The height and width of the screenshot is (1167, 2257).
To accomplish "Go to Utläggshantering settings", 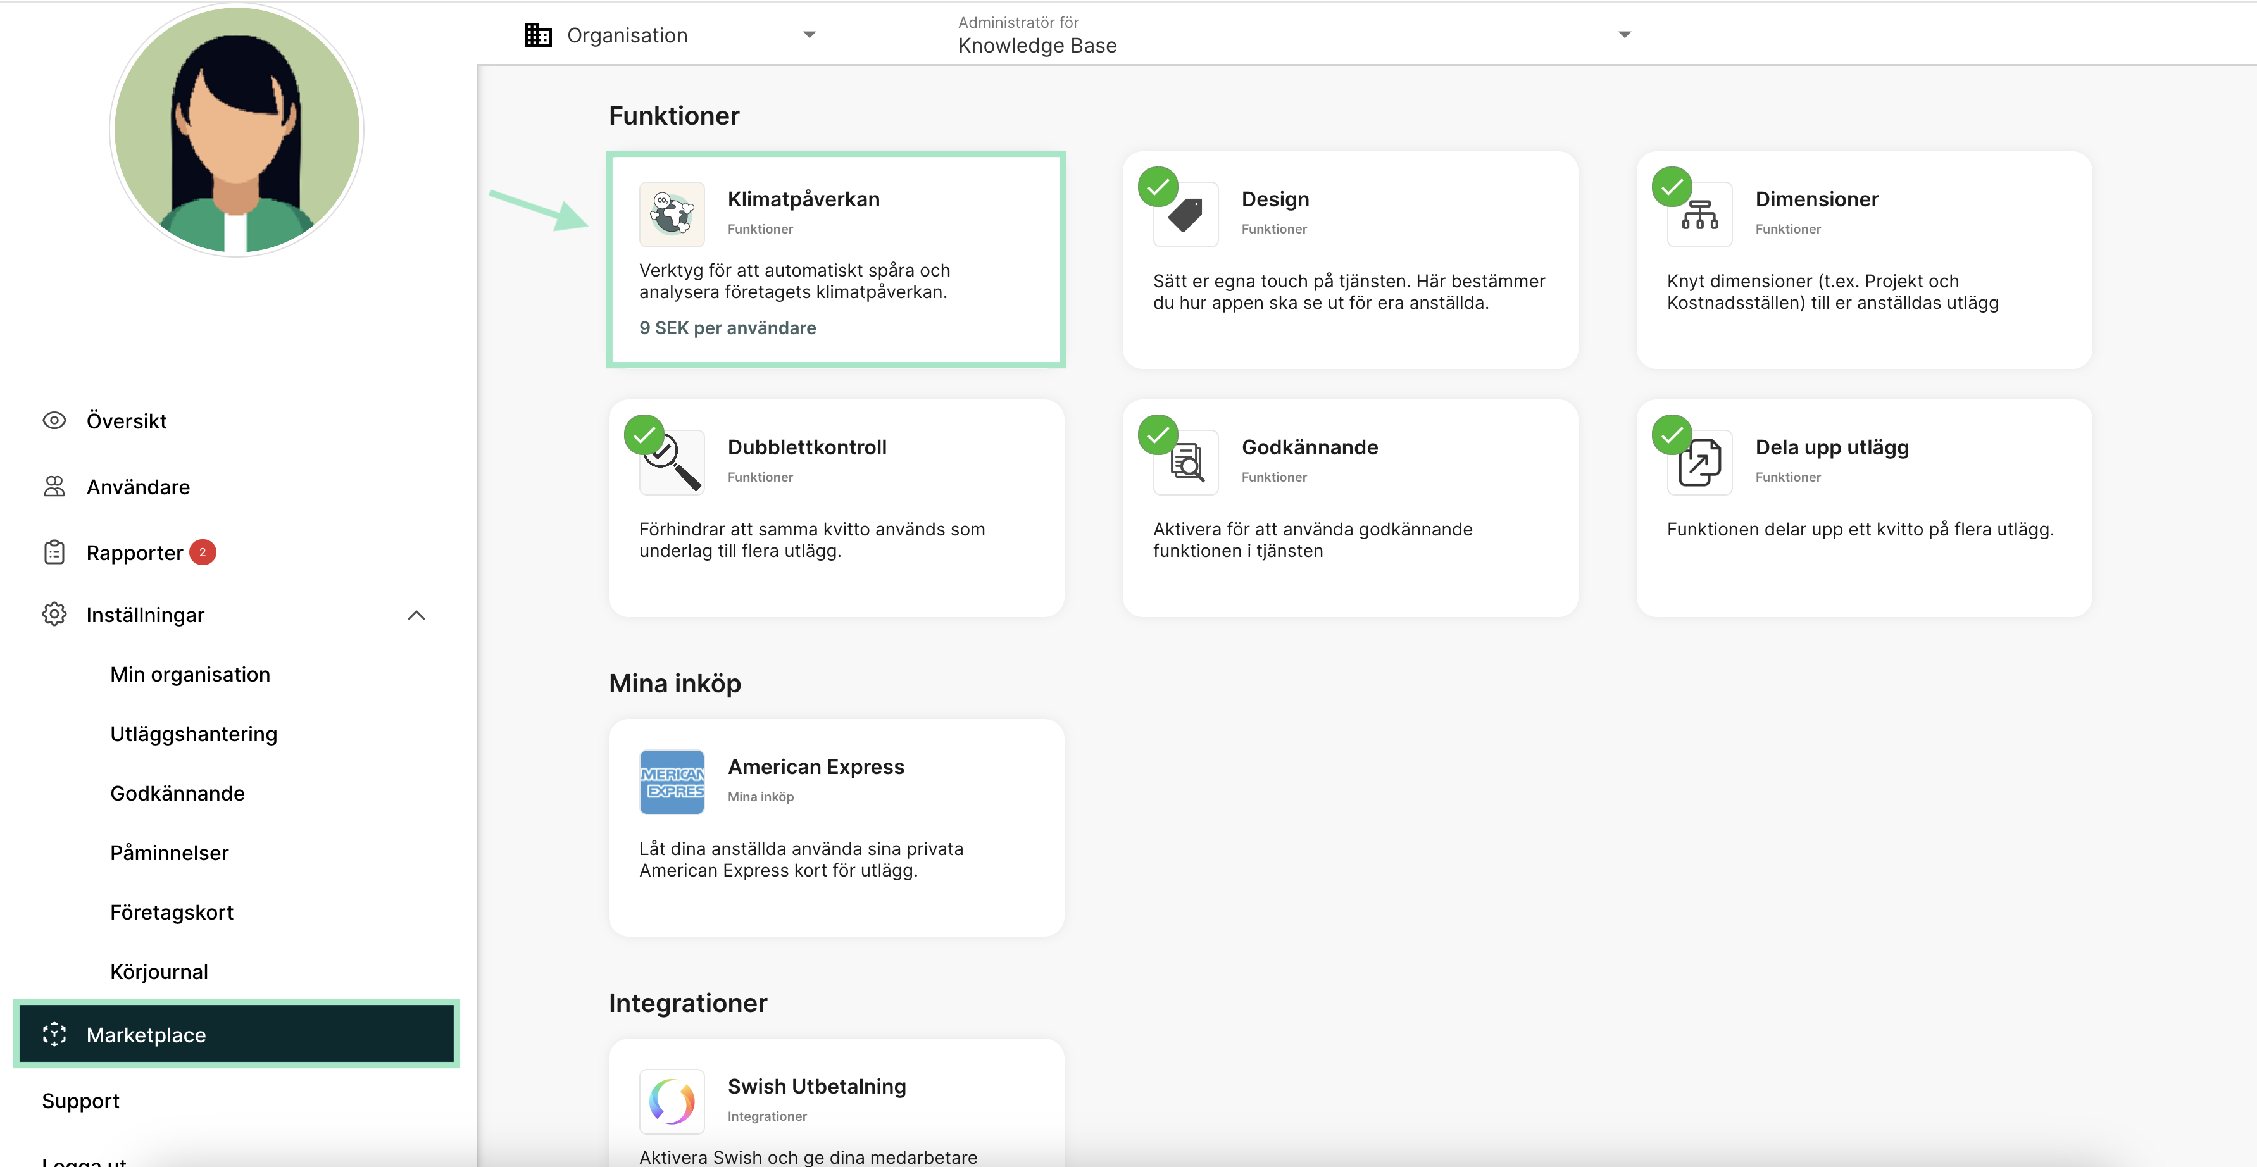I will coord(194,734).
